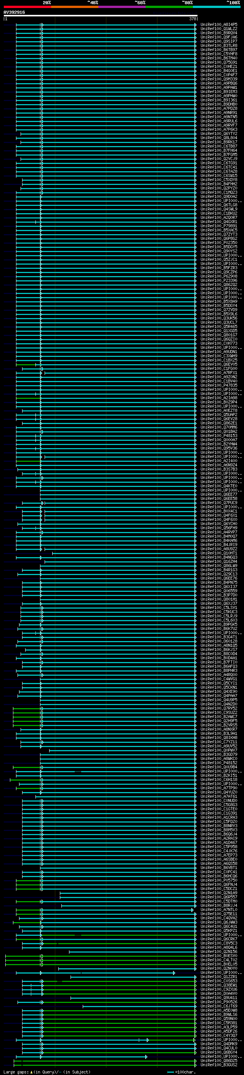Select hit UniRef100_C0HE21

[219, 66]
